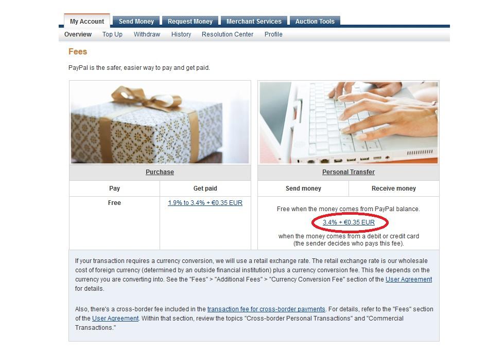Open transaction fee for cross-border payments link

point(266,309)
